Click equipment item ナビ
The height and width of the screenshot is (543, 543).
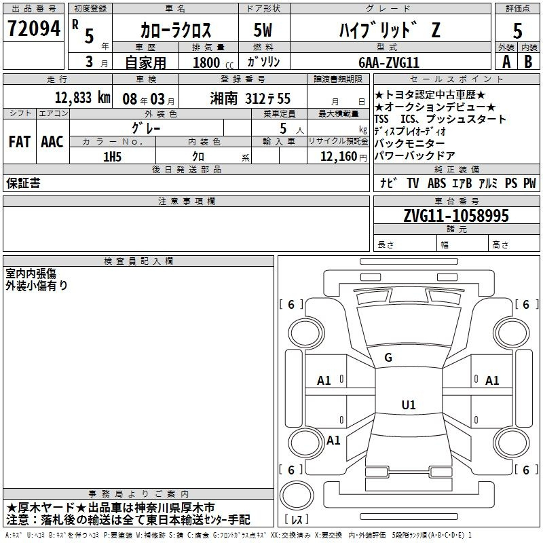[x=388, y=183]
